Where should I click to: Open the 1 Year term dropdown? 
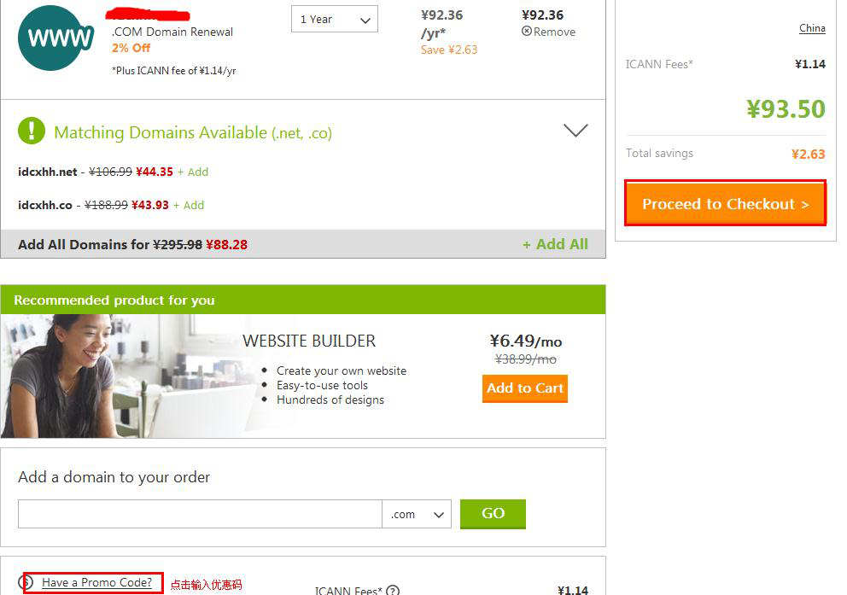pyautogui.click(x=335, y=19)
